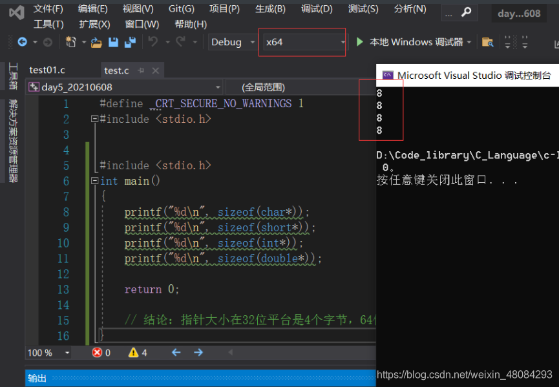Expand the local Windows debugger dropdown arrow

(x=469, y=42)
